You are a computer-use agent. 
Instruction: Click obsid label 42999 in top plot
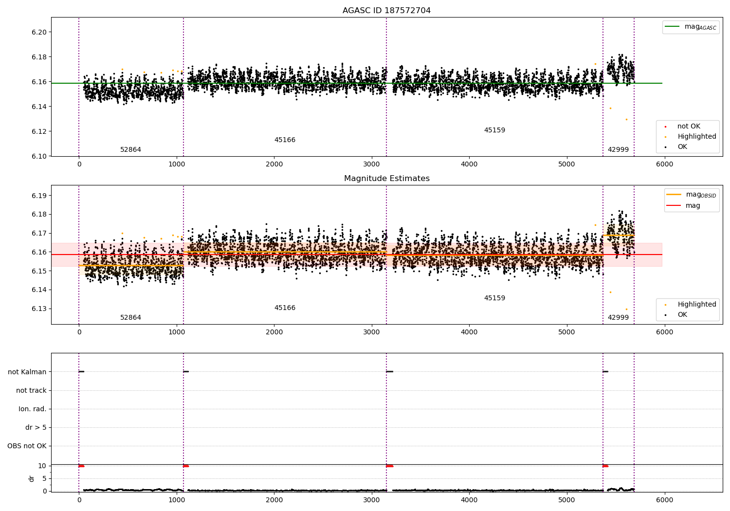[x=618, y=150]
